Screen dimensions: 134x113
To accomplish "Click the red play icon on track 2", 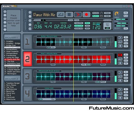I will point(120,55).
